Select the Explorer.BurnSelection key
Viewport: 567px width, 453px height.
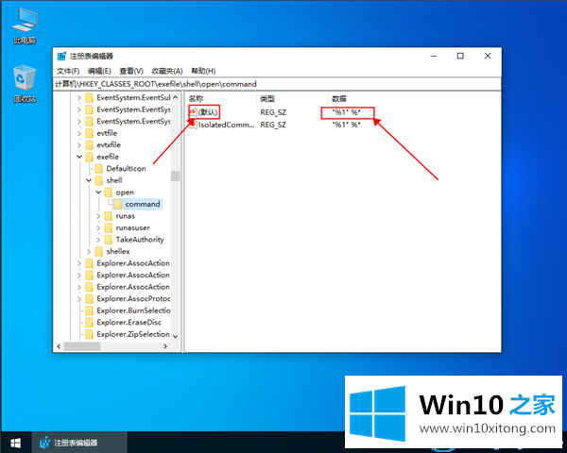133,310
